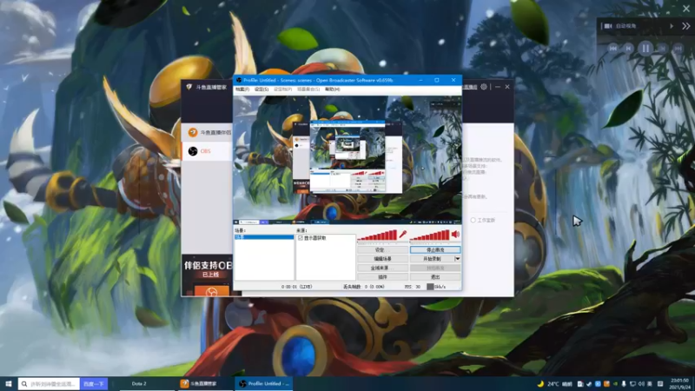Click the gray bitrate indicator square

pos(430,288)
